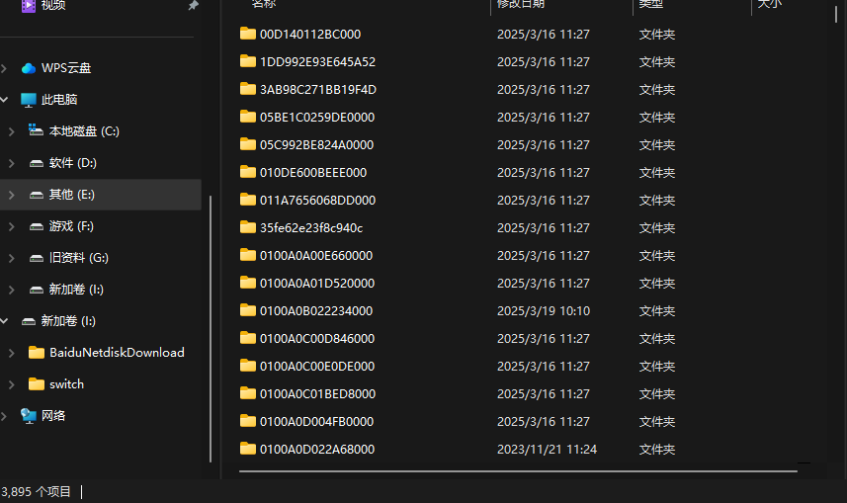
Task: Click folder icon of 00D140112BC000
Action: pos(248,34)
